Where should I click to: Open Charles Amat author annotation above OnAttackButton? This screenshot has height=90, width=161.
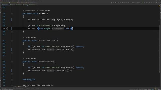tap(29, 38)
